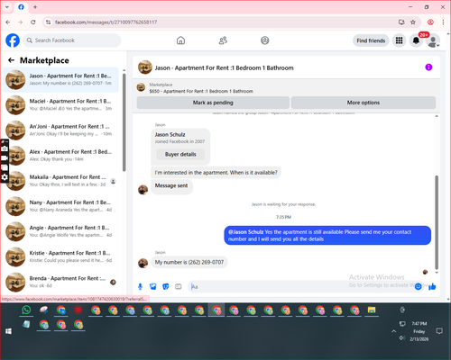Go back with browser back arrow

8,22
